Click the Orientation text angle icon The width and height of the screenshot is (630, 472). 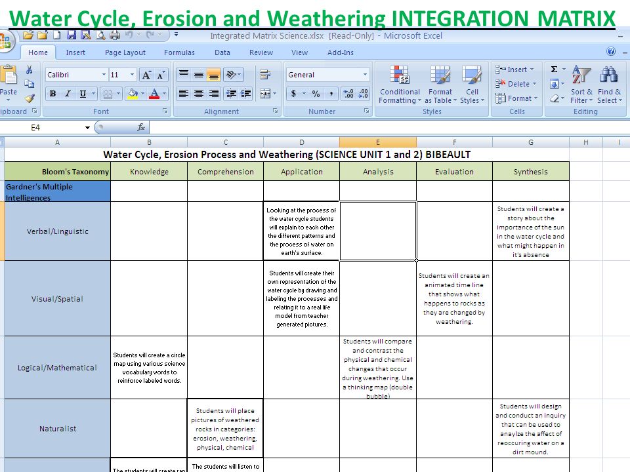[231, 74]
